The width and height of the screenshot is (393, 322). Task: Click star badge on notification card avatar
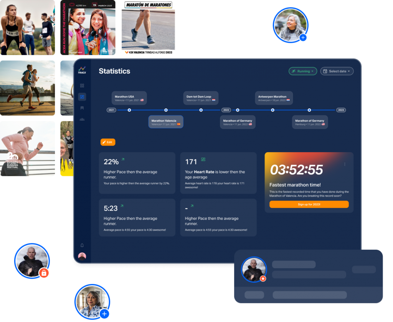(x=263, y=278)
